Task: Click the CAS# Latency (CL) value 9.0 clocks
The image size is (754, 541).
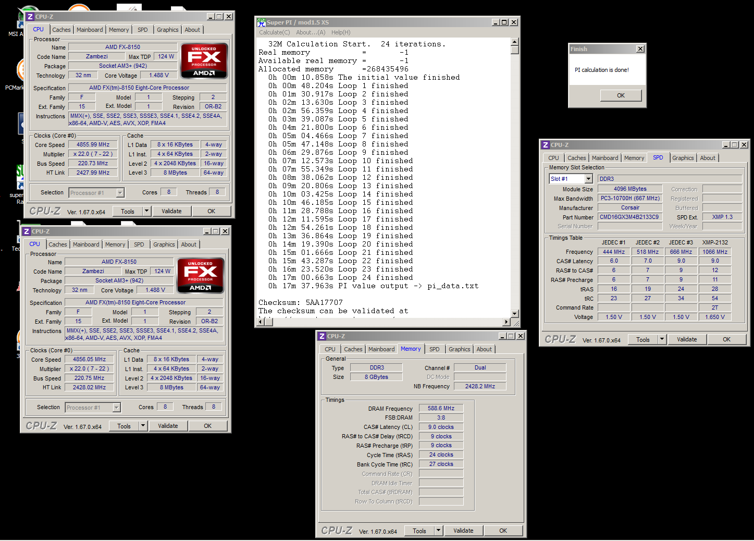Action: 441,427
